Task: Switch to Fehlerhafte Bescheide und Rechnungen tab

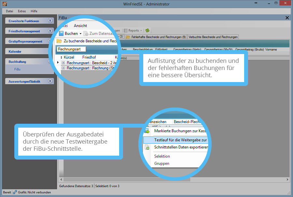Action: (158, 37)
